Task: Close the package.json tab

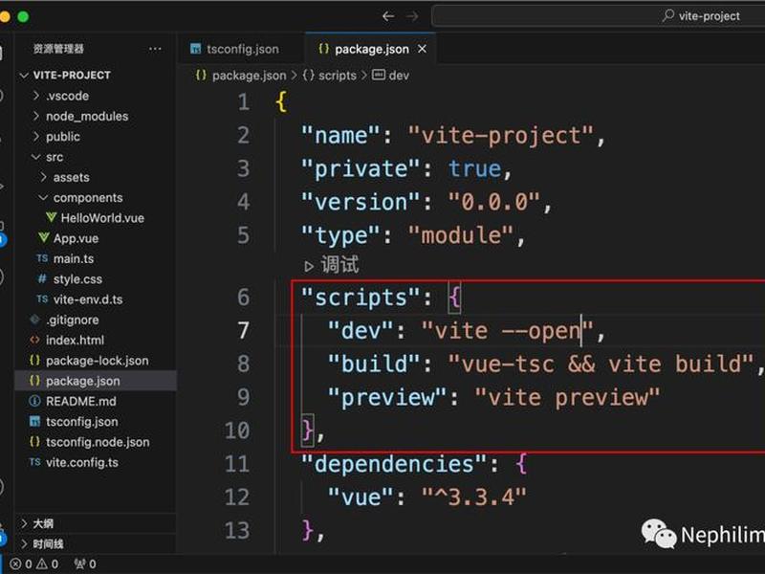Action: click(422, 49)
